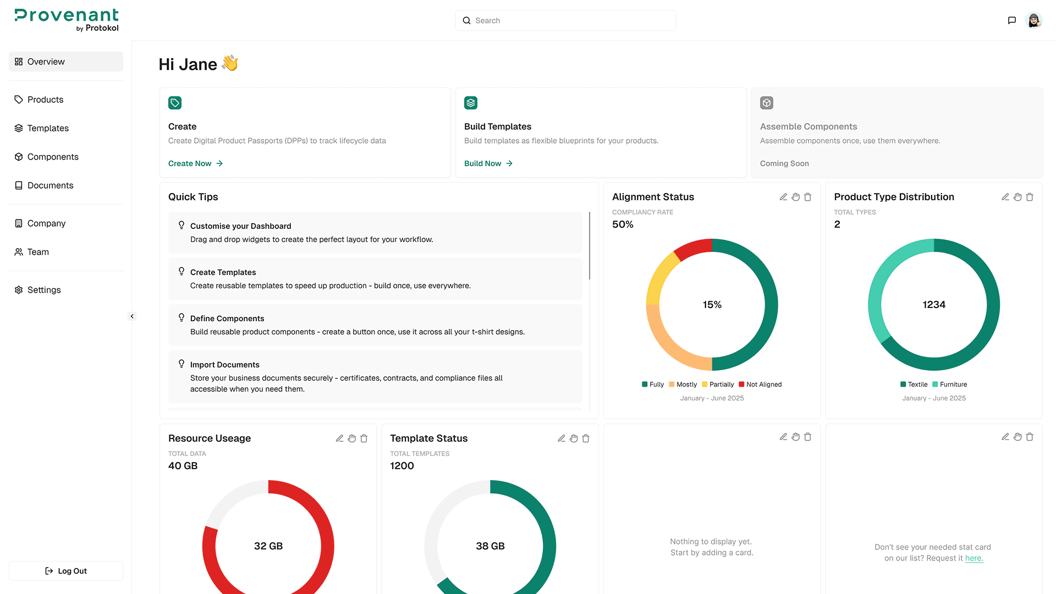Screen dimensions: 1056x594
Task: Grab the move handle on Resource Useage widget
Action: [x=351, y=438]
